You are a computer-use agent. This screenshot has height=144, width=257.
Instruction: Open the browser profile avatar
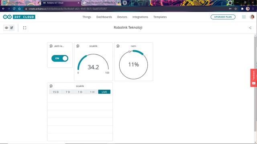click(x=248, y=9)
